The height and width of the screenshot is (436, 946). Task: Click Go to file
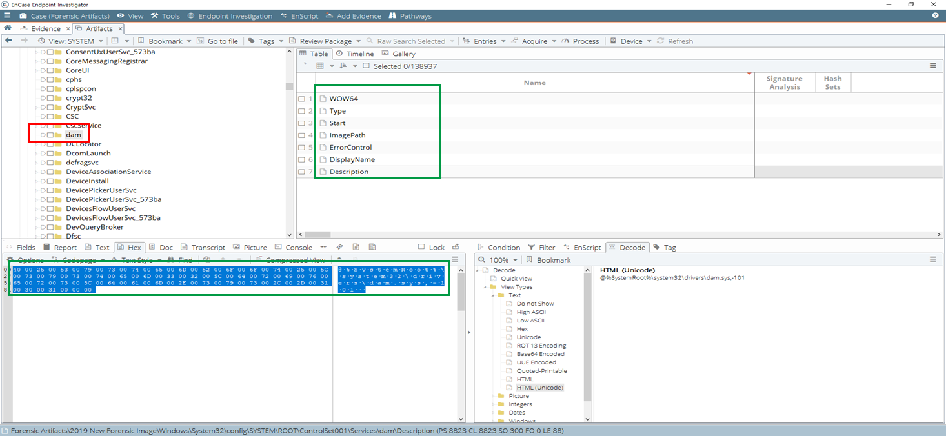click(217, 41)
